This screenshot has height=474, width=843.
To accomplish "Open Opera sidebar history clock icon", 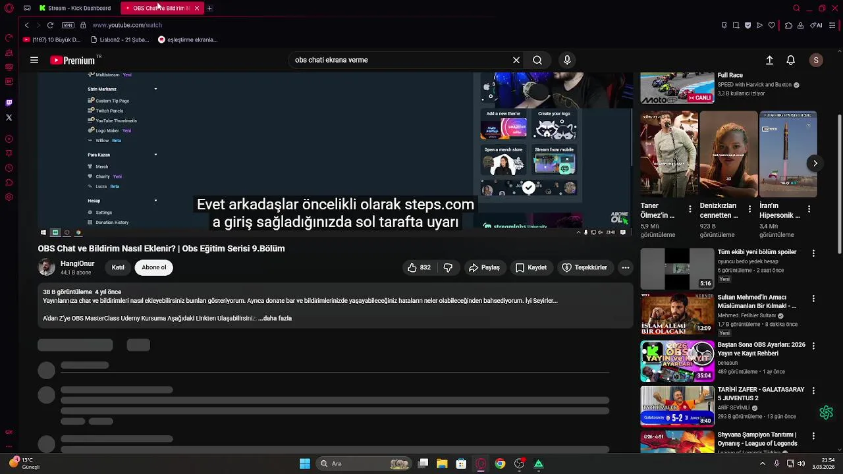I will [x=9, y=168].
